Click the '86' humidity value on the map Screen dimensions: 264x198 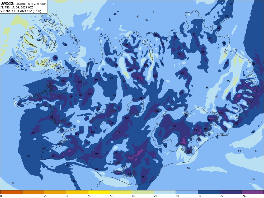[47, 45]
